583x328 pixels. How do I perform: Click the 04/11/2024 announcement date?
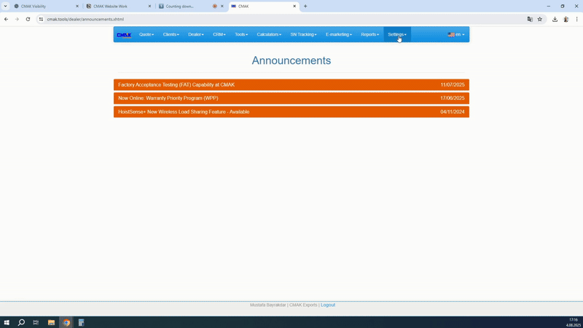click(453, 112)
